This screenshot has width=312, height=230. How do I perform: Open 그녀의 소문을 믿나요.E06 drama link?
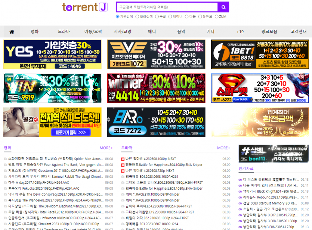click(x=164, y=183)
